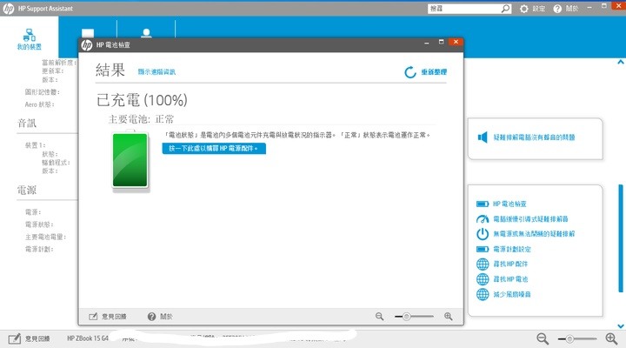Click the scroll-down chevron on the main window

click(x=621, y=326)
